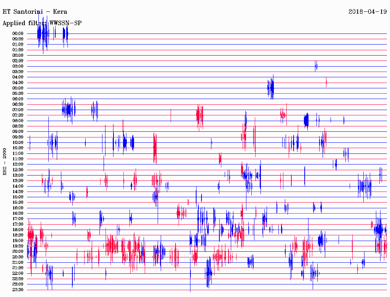Click the 10:00 time label
390x297 pixels.
(18, 142)
